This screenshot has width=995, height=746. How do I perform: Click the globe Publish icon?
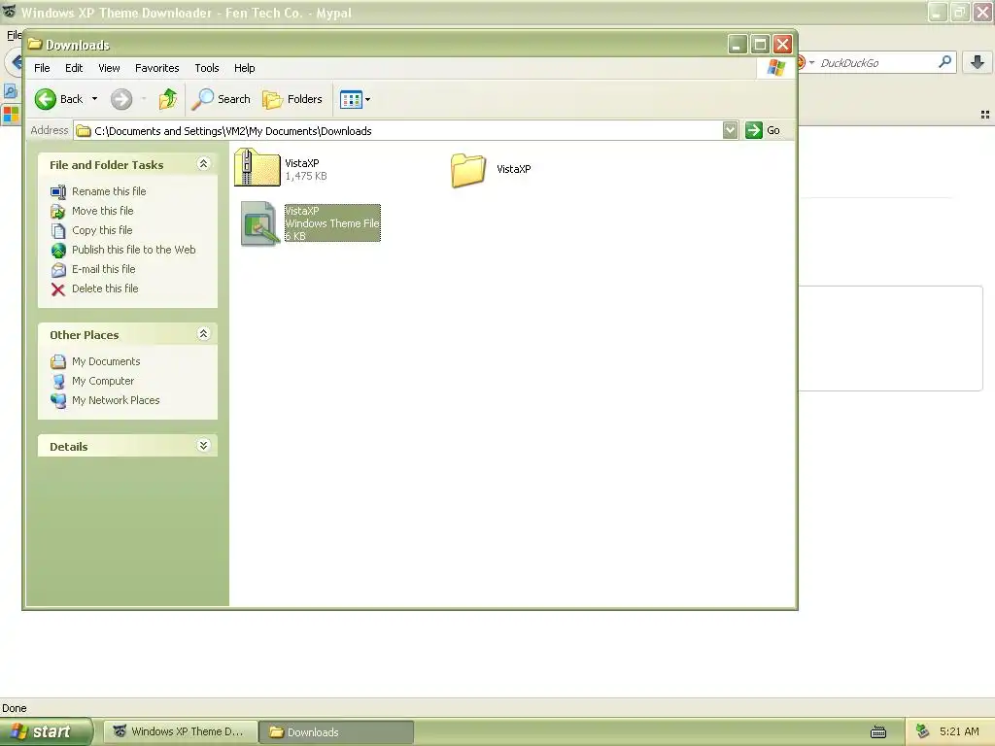58,251
